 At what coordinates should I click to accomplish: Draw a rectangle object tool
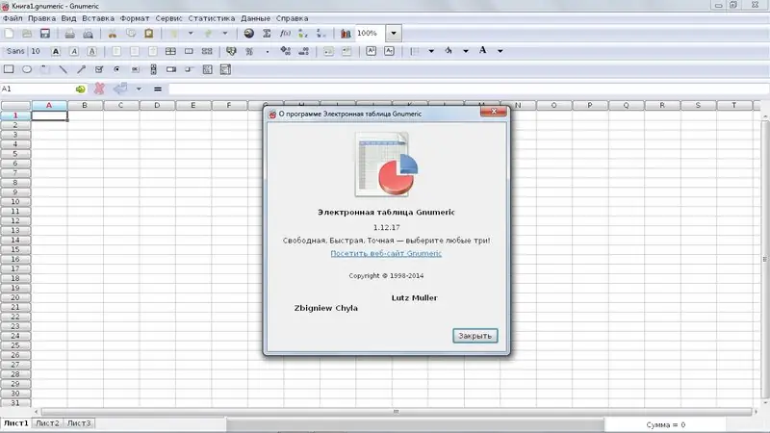(9, 69)
